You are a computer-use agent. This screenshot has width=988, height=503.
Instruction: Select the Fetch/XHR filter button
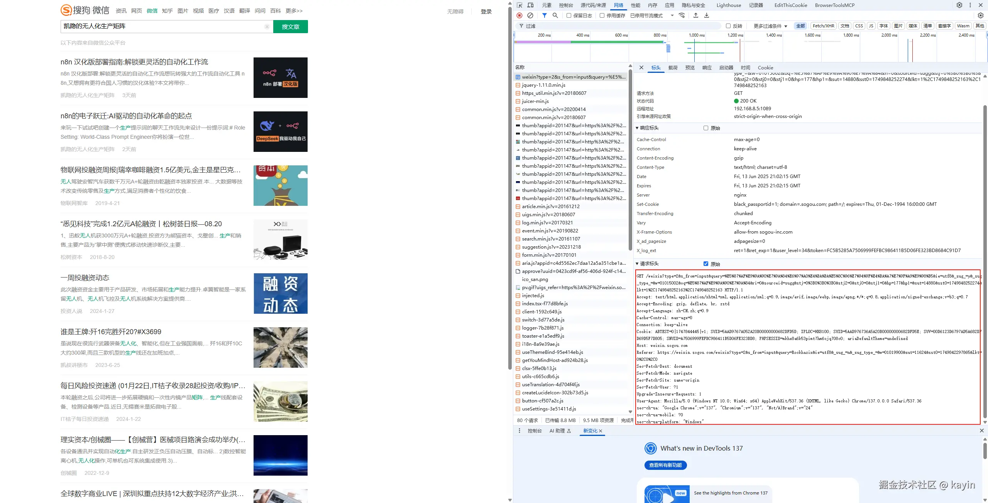pyautogui.click(x=823, y=26)
